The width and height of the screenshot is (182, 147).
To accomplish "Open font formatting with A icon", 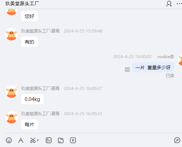I will tap(21, 140).
